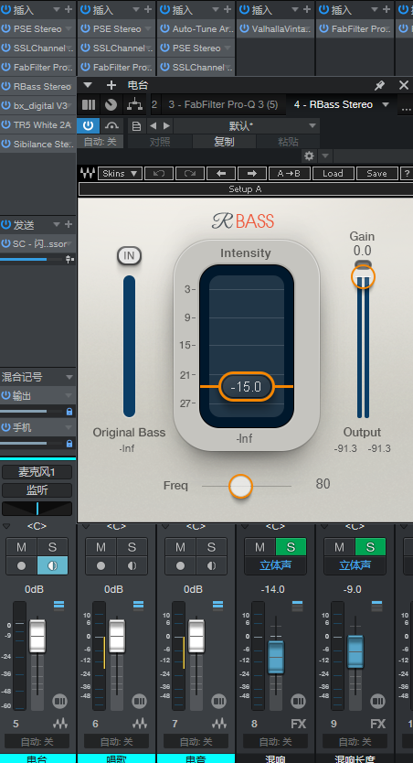Image resolution: width=413 pixels, height=763 pixels.
Task: Open 输出 output dropdown arrow
Action: (x=69, y=395)
